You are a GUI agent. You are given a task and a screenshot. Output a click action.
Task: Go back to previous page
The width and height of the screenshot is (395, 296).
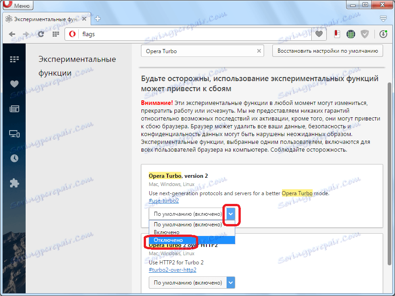tap(12, 34)
